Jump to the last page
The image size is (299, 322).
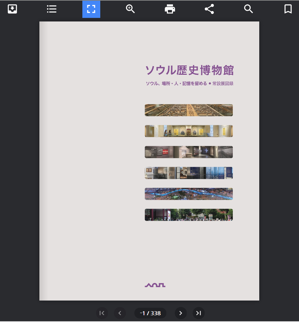(199, 313)
